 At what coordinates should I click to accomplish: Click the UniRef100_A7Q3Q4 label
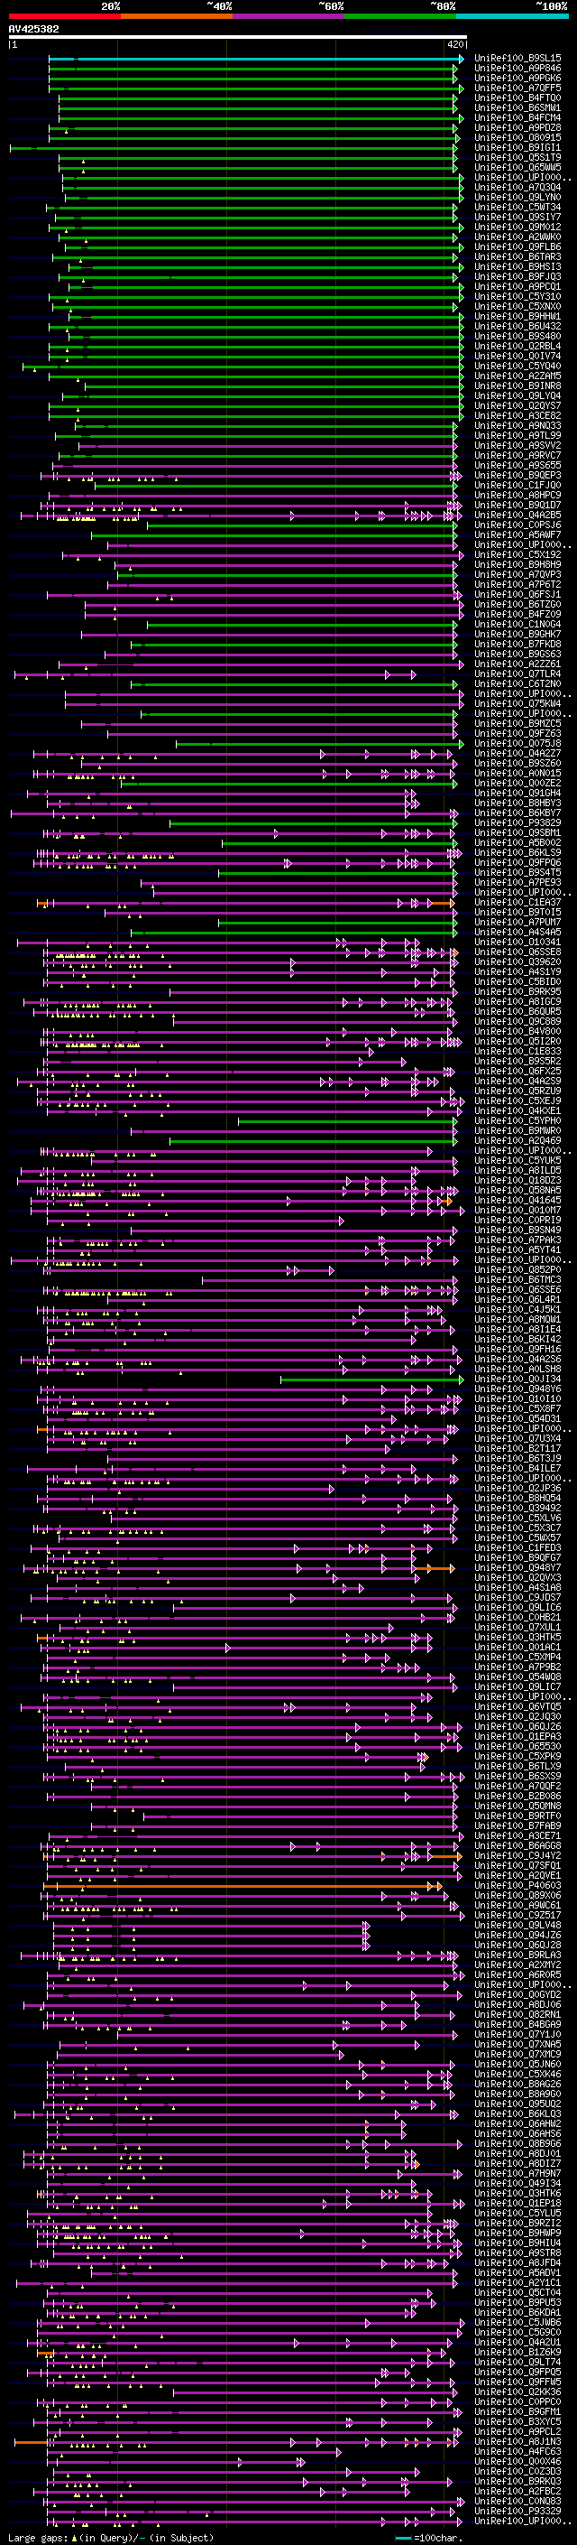point(517,187)
